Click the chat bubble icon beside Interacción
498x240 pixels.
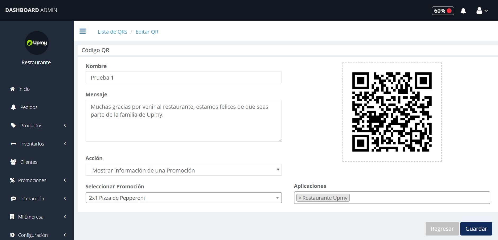coord(13,198)
